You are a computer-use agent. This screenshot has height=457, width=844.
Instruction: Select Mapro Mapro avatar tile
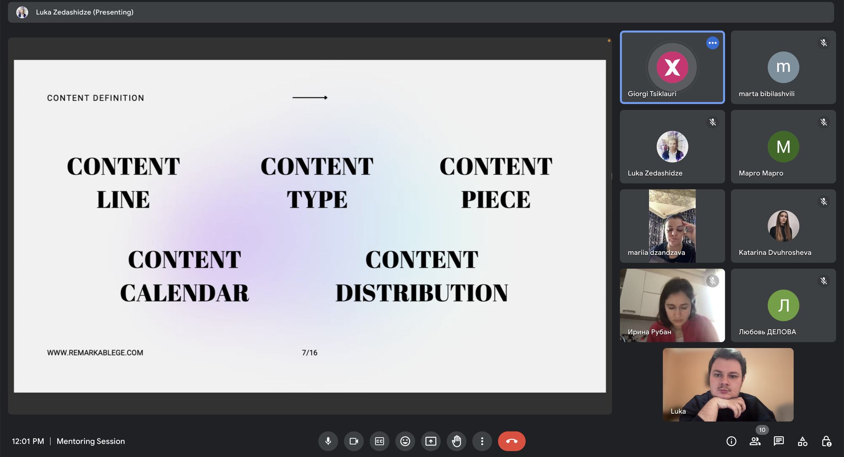coord(783,147)
